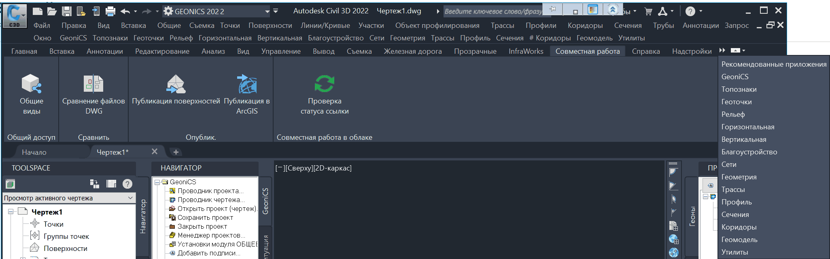Click the Plot (printer) icon
This screenshot has width=830, height=259.
click(x=110, y=11)
